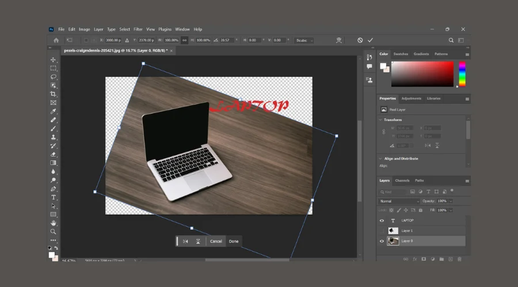
Task: Switch to warp mode icon in options bar
Action: tap(339, 40)
